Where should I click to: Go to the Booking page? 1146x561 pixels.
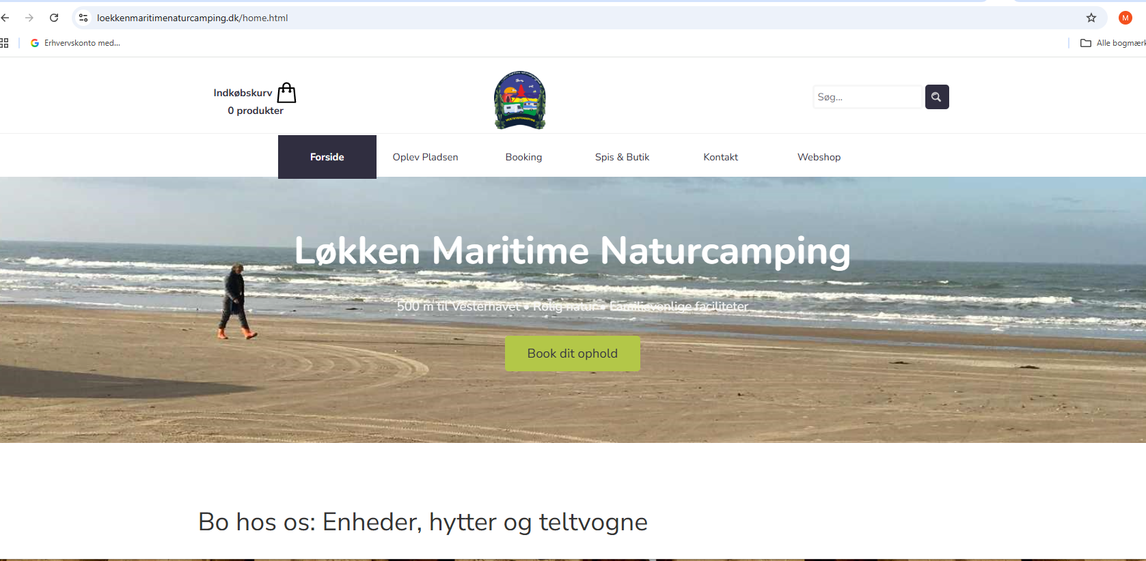523,157
